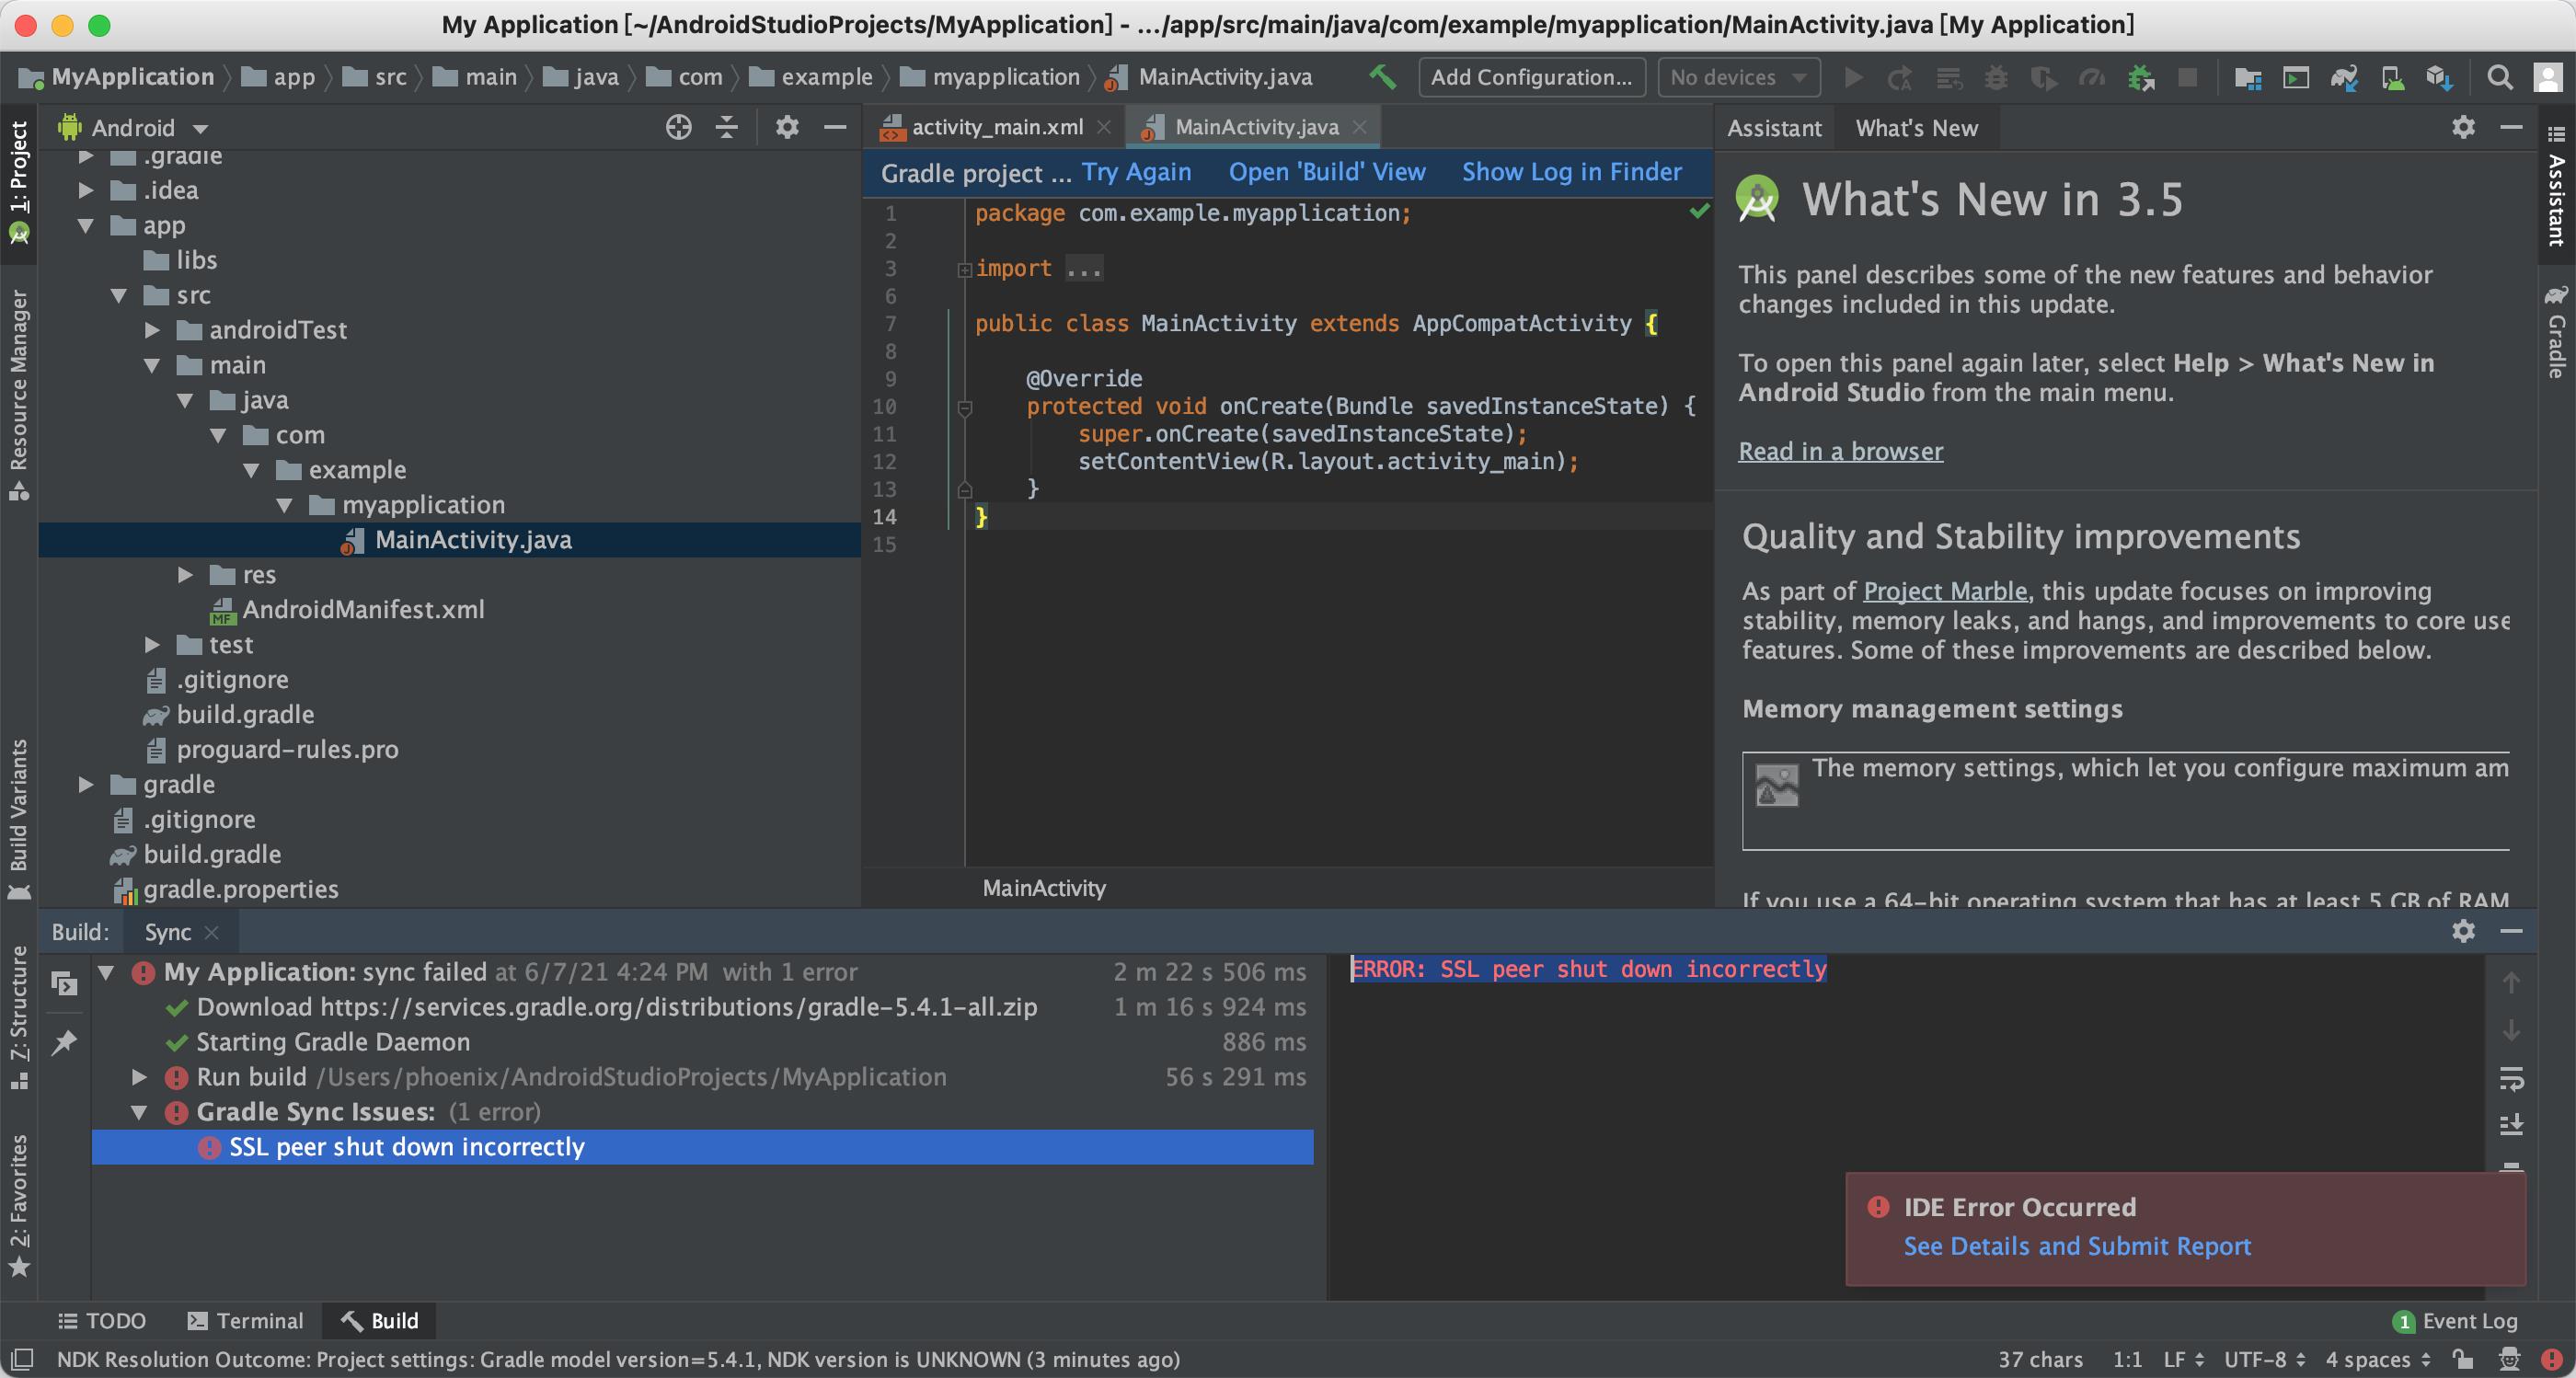Click the Run/Play button in toolbar
The width and height of the screenshot is (2576, 1378).
point(1848,80)
